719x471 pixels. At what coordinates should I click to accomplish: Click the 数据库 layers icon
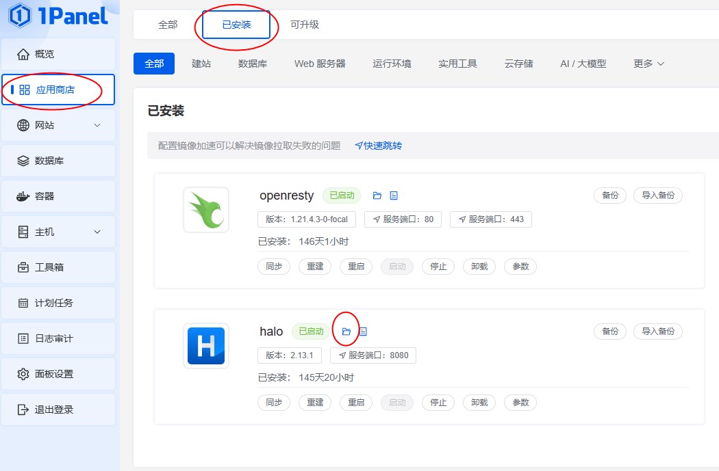[x=23, y=161]
